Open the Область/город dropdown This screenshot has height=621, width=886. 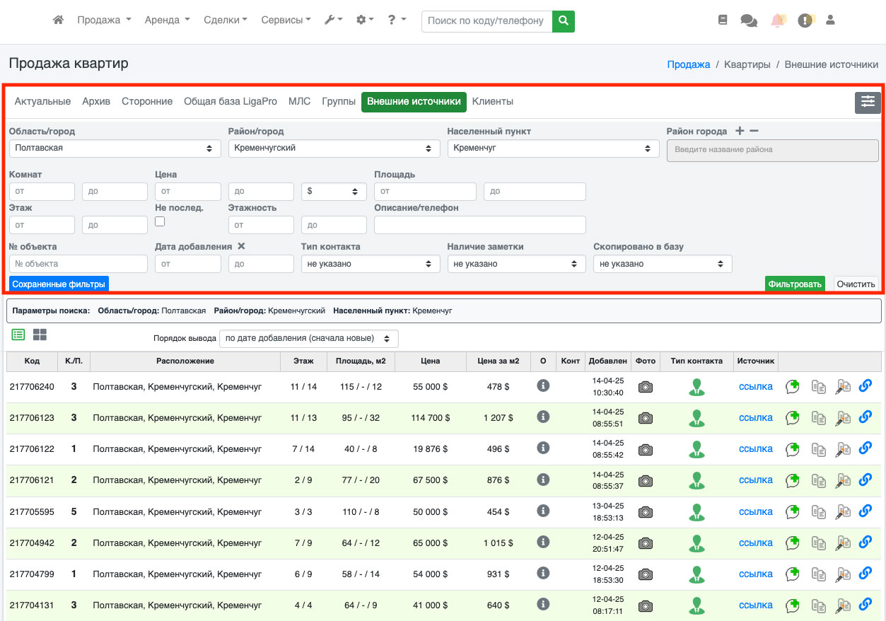tap(113, 148)
